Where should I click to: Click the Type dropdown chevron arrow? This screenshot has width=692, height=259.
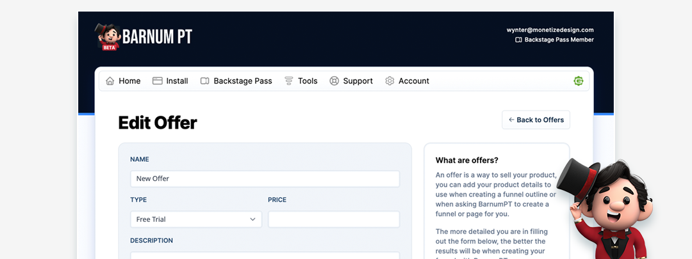click(x=253, y=219)
